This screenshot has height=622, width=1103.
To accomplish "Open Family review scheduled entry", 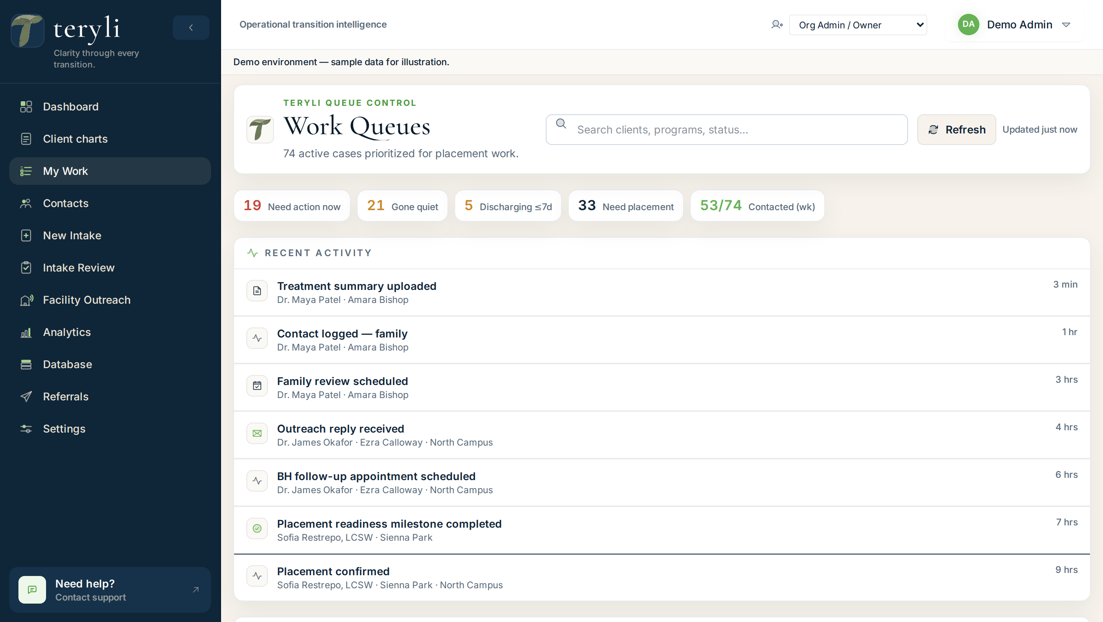I will tap(662, 388).
